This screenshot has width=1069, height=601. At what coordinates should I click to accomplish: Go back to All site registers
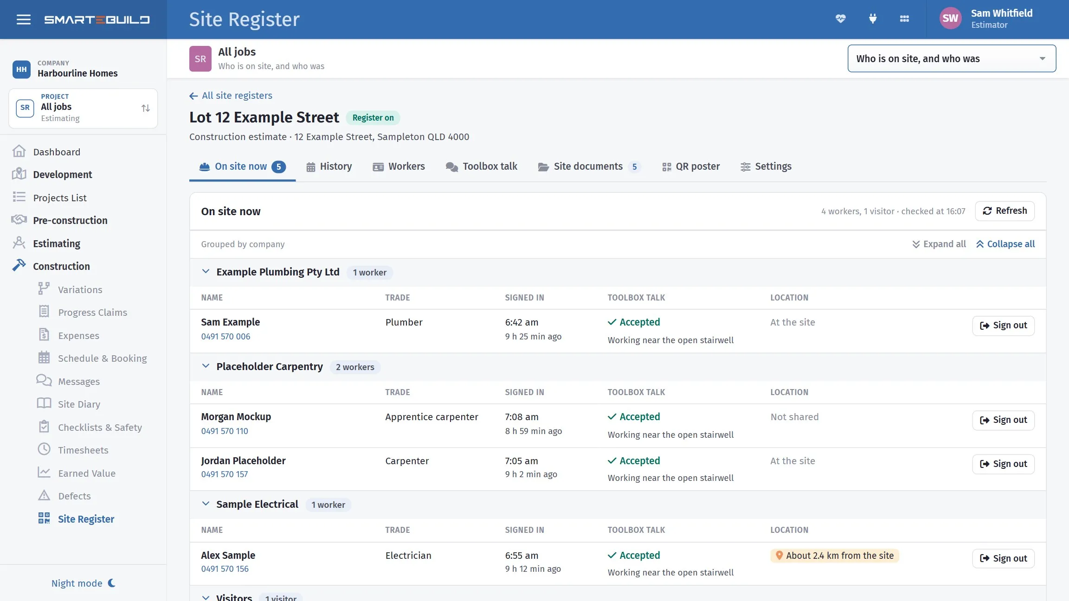coord(231,96)
